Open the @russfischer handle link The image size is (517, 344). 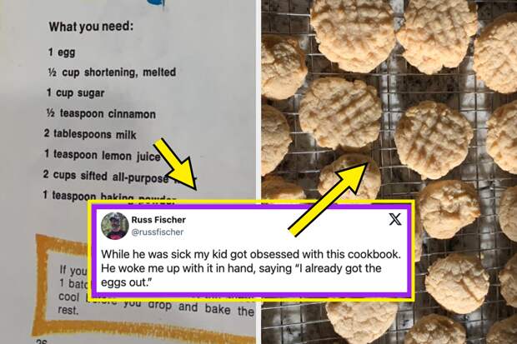click(x=158, y=232)
